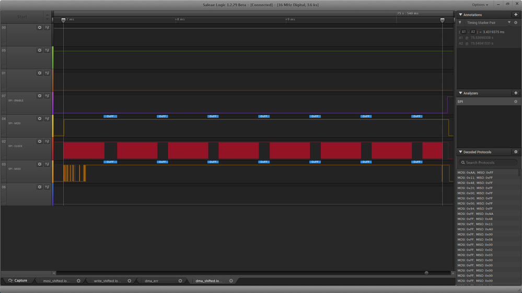Image resolution: width=522 pixels, height=293 pixels.
Task: Select the A2 marker label
Action: coord(473,32)
